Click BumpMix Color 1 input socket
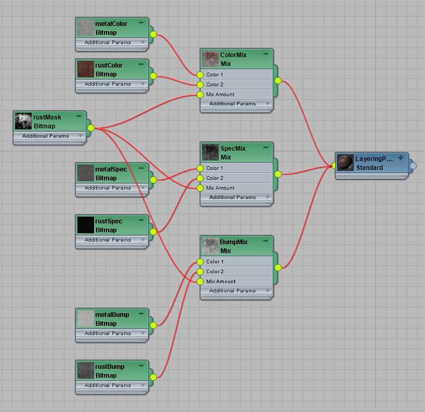This screenshot has height=412, width=425. [x=200, y=262]
